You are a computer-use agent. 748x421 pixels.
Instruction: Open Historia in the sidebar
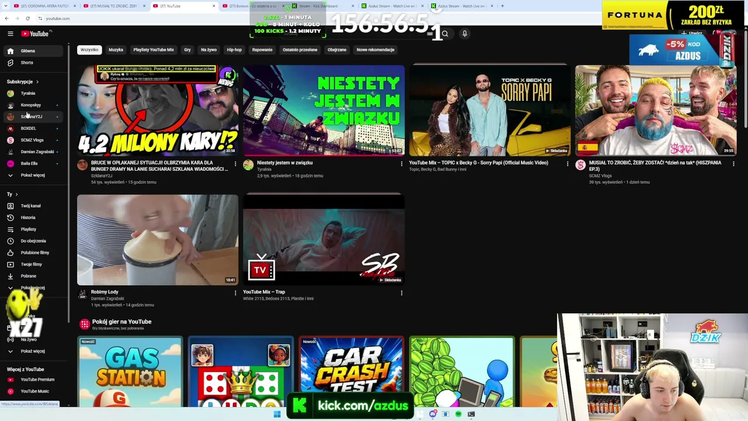(33, 218)
